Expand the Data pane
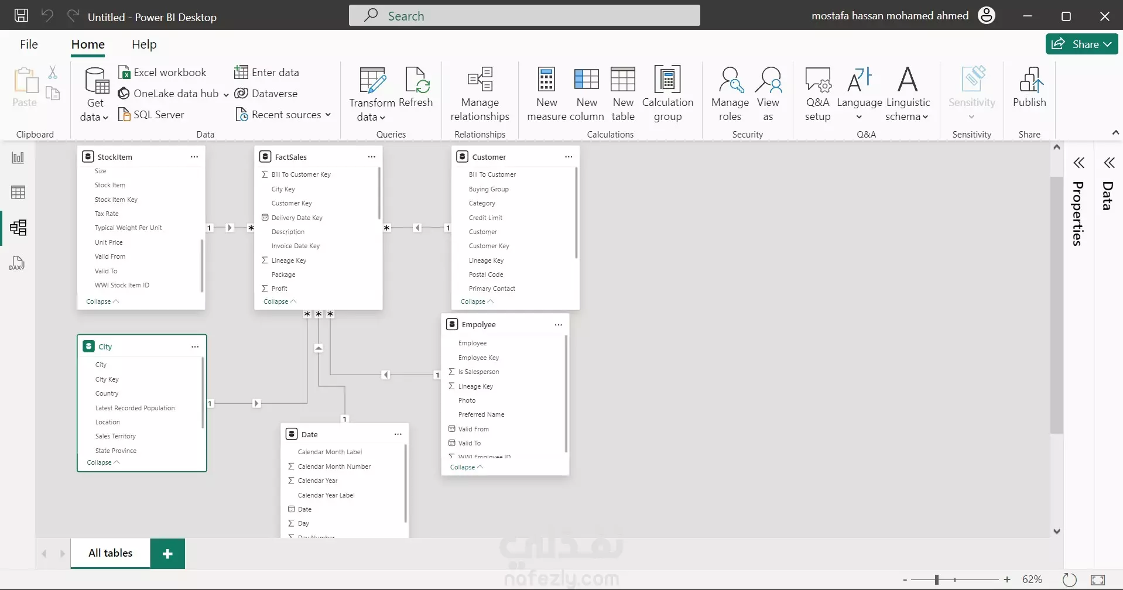The width and height of the screenshot is (1123, 590). click(1109, 163)
